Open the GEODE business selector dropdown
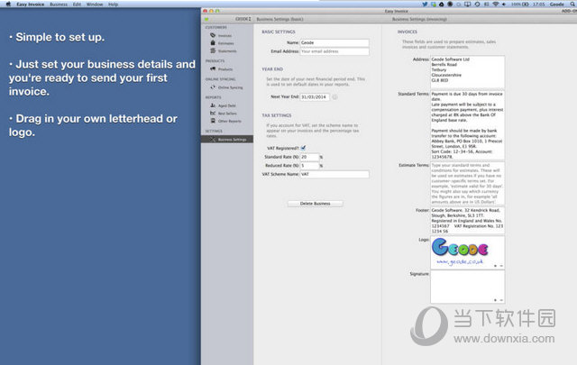 pyautogui.click(x=243, y=19)
